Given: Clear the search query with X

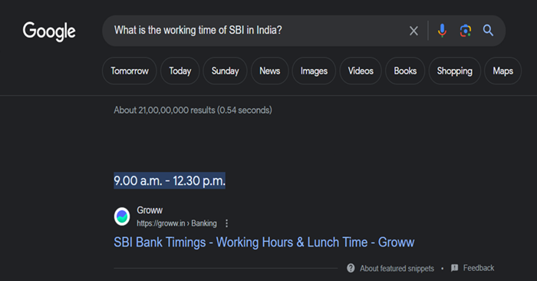Looking at the screenshot, I should tap(413, 31).
